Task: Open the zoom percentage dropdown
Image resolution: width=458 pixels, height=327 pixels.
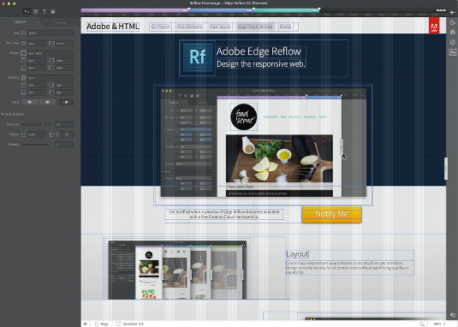Action: click(439, 324)
